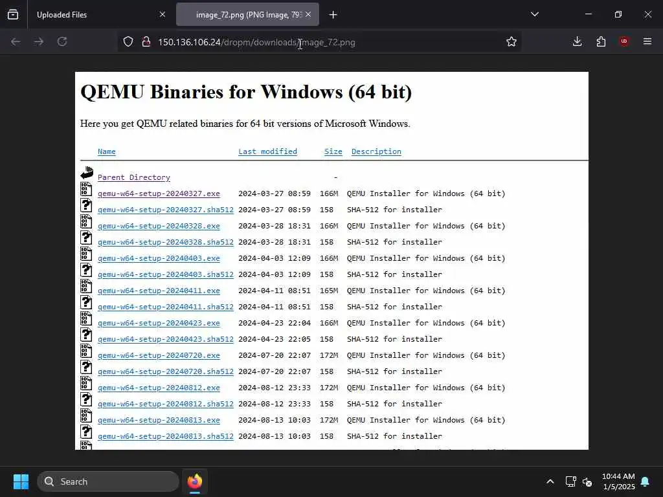Click the page image thumbnail intro sentence

[x=245, y=124]
